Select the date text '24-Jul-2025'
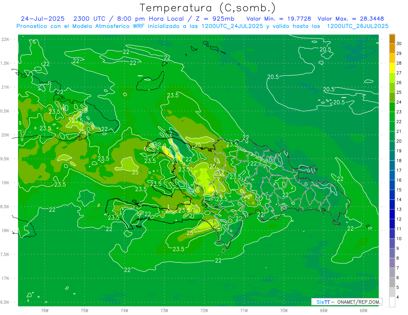Viewport: 408px width, 315px height. coord(42,19)
